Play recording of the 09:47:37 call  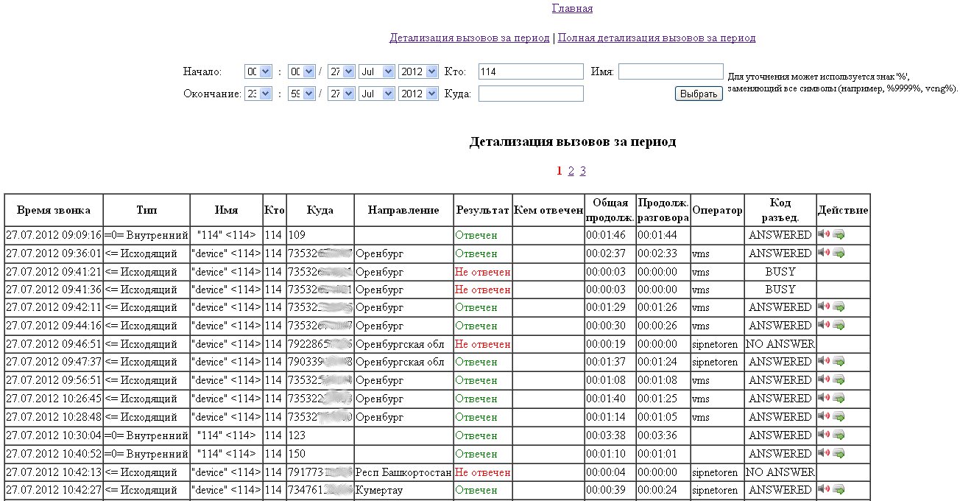coord(824,361)
